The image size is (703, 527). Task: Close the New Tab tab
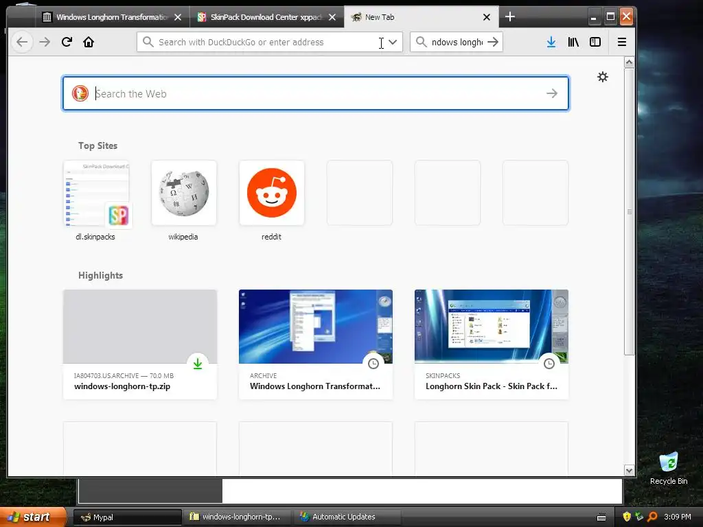click(x=487, y=17)
